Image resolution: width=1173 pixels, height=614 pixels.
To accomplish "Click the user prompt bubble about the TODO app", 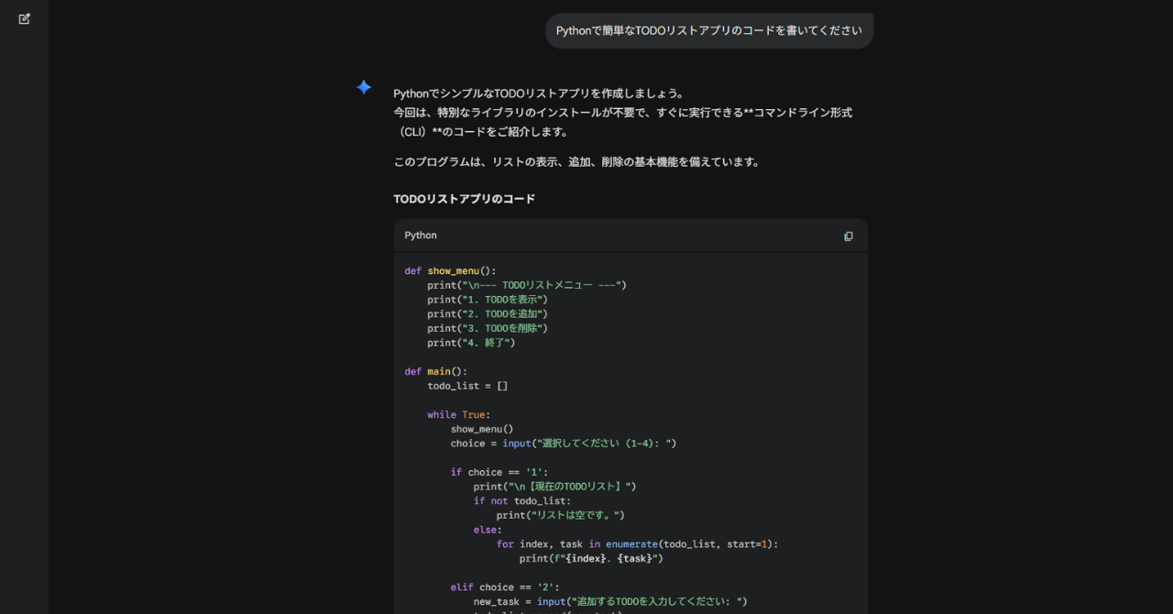I will point(708,30).
